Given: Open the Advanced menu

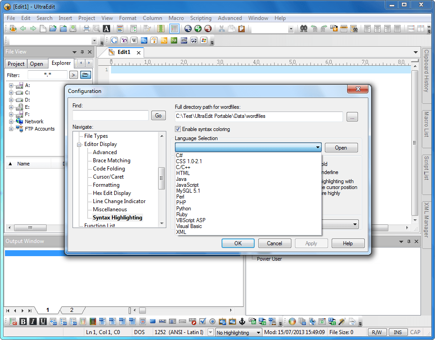Looking at the screenshot, I should [x=230, y=18].
